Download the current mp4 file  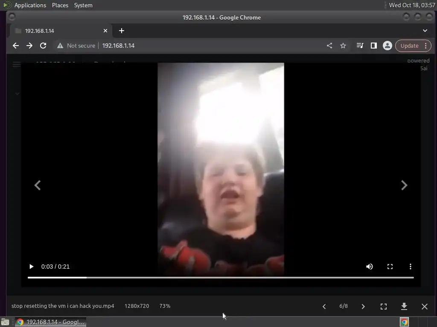[x=404, y=307]
